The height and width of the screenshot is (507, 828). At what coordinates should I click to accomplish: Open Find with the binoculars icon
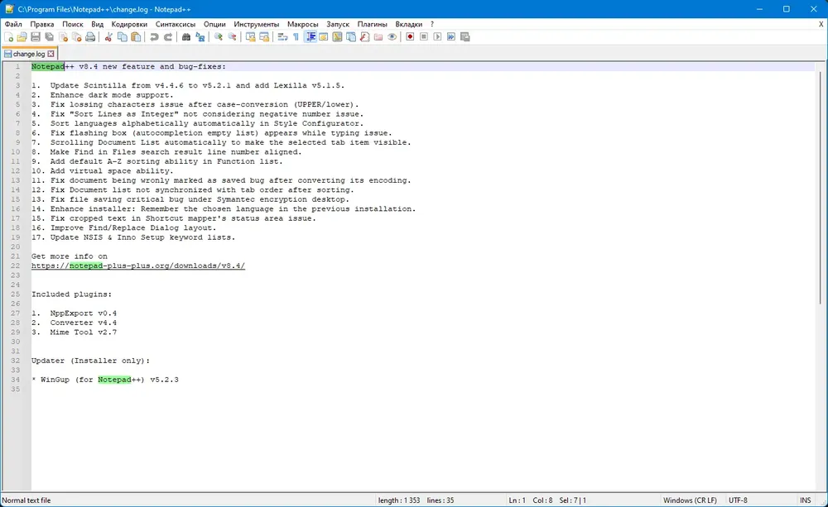tap(185, 37)
